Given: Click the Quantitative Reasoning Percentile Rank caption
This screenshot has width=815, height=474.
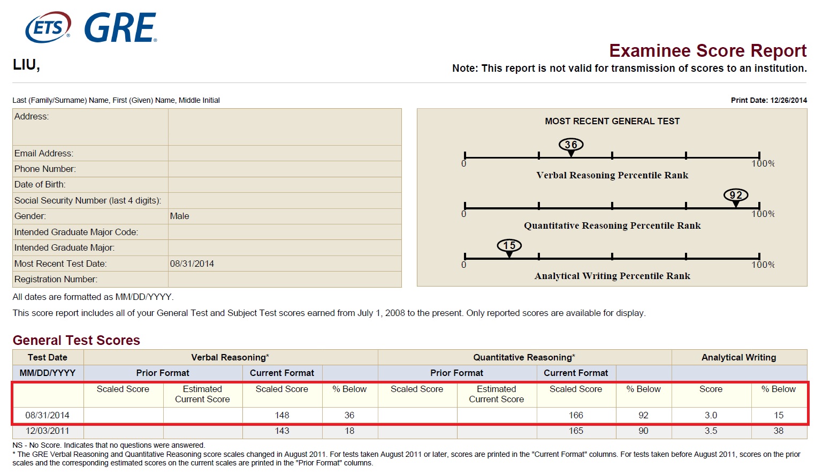Looking at the screenshot, I should click(x=612, y=225).
